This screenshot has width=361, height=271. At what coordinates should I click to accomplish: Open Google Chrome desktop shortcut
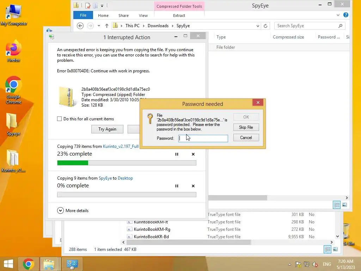pyautogui.click(x=14, y=90)
